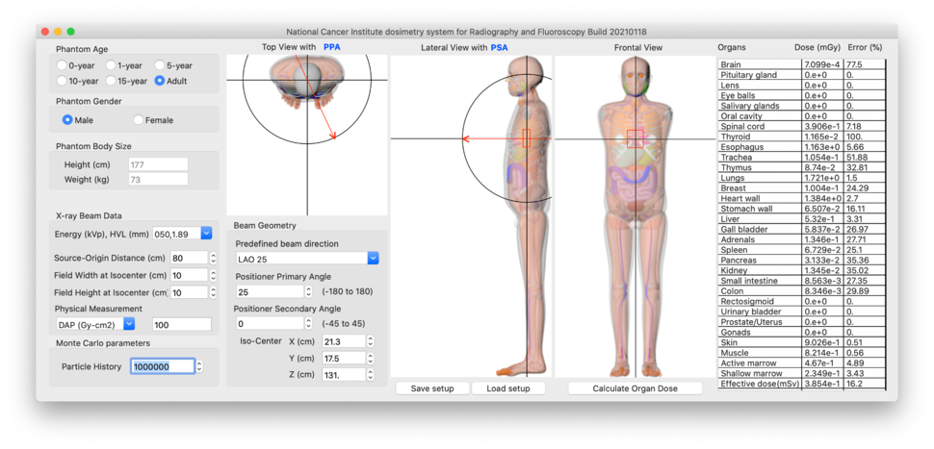Viewport: 934px width, 449px height.
Task: Expand the DAP physical measurement dropdown
Action: click(x=129, y=325)
